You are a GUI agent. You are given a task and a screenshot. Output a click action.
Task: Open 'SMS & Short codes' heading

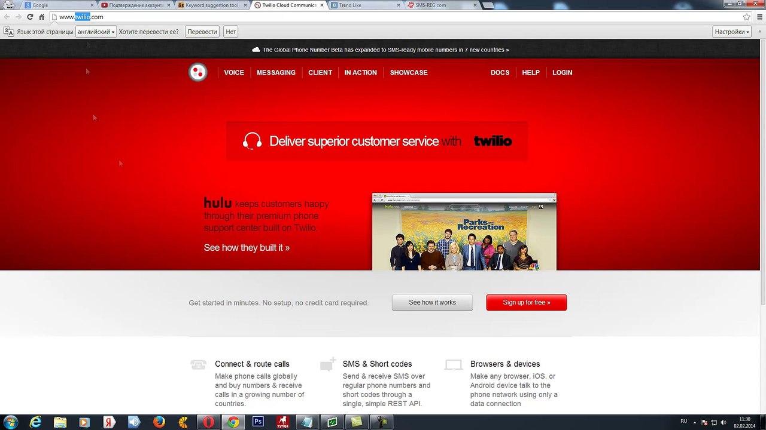pyautogui.click(x=377, y=364)
